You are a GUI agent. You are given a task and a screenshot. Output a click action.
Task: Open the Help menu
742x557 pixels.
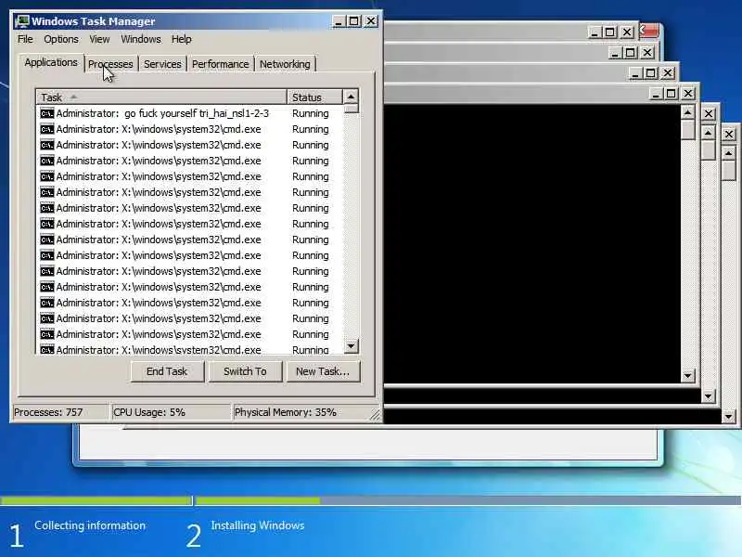181,39
